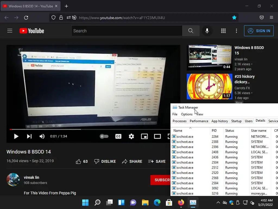Open tracking protection shield icon
Image resolution: width=278 pixels, height=209 pixels.
(53, 18)
